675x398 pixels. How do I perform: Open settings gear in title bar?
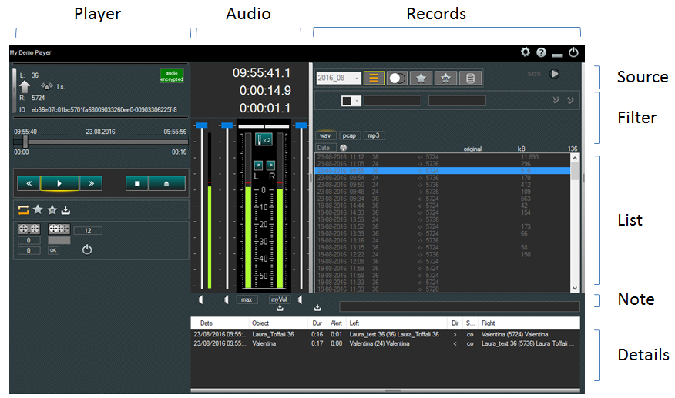pos(526,52)
